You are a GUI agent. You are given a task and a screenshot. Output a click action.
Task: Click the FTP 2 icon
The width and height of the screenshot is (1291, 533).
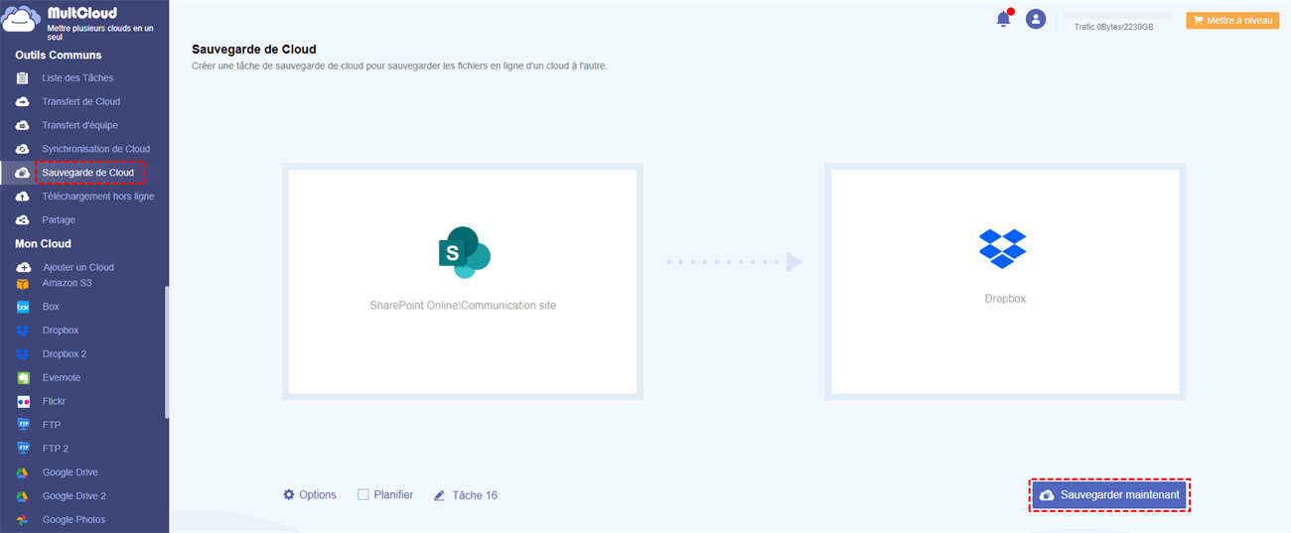click(x=23, y=449)
